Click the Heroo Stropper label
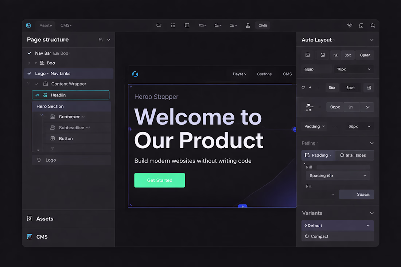This screenshot has height=267, width=401. 156,97
